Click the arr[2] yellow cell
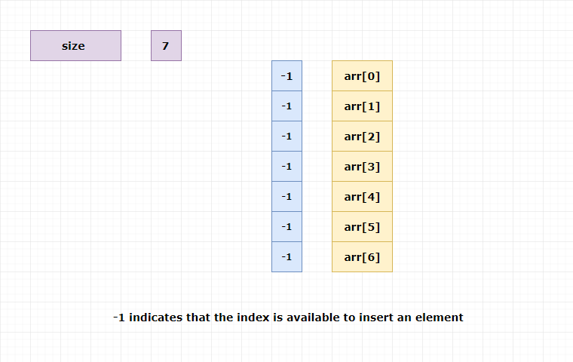Screen dimensions: 573x362 [362, 136]
